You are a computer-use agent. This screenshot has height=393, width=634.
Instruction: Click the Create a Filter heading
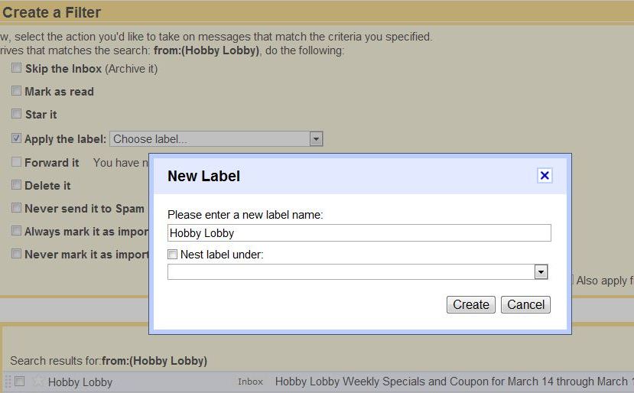click(51, 12)
